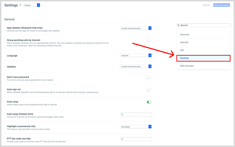The image size is (235, 147).
Task: Click the search magnifier icon
Action: [179, 25]
